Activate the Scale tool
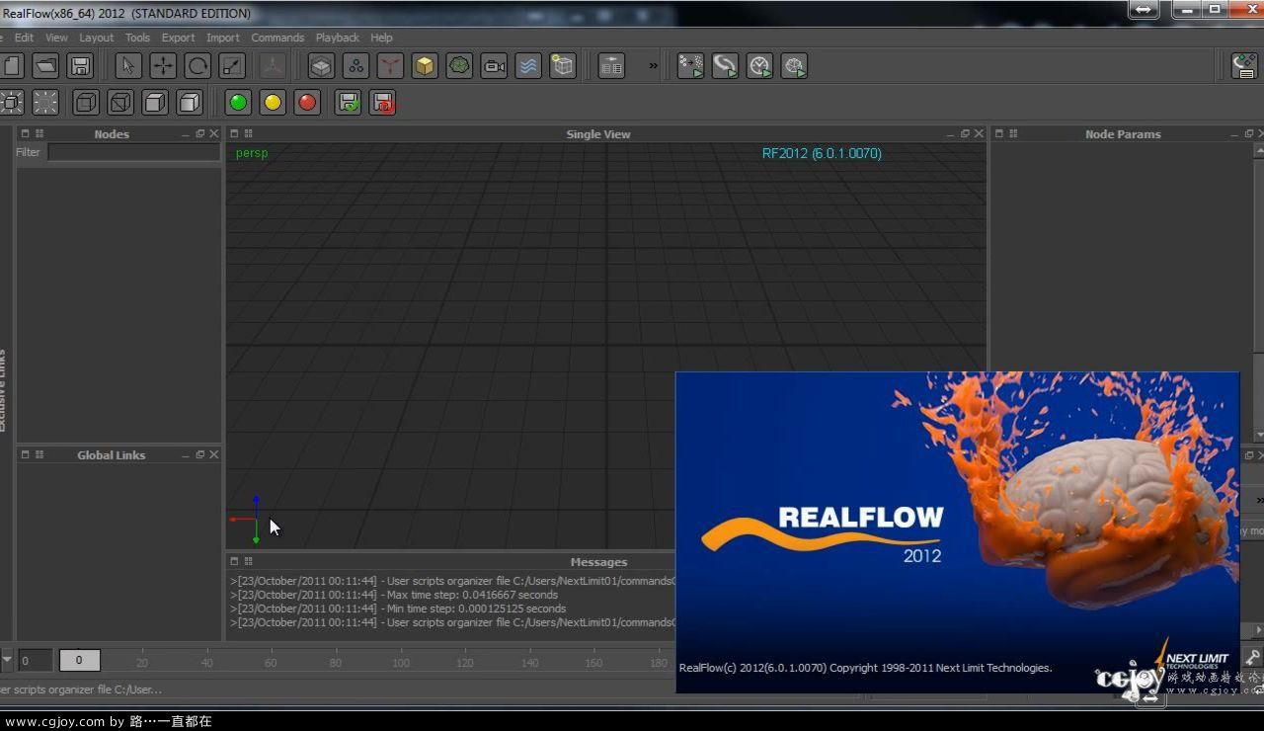 pos(232,66)
